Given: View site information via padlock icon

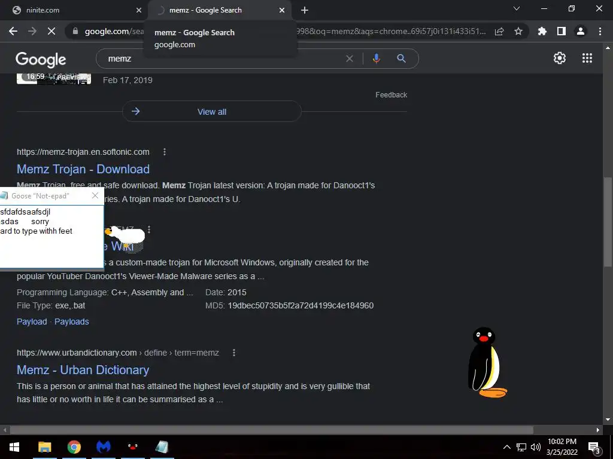Looking at the screenshot, I should [x=75, y=31].
